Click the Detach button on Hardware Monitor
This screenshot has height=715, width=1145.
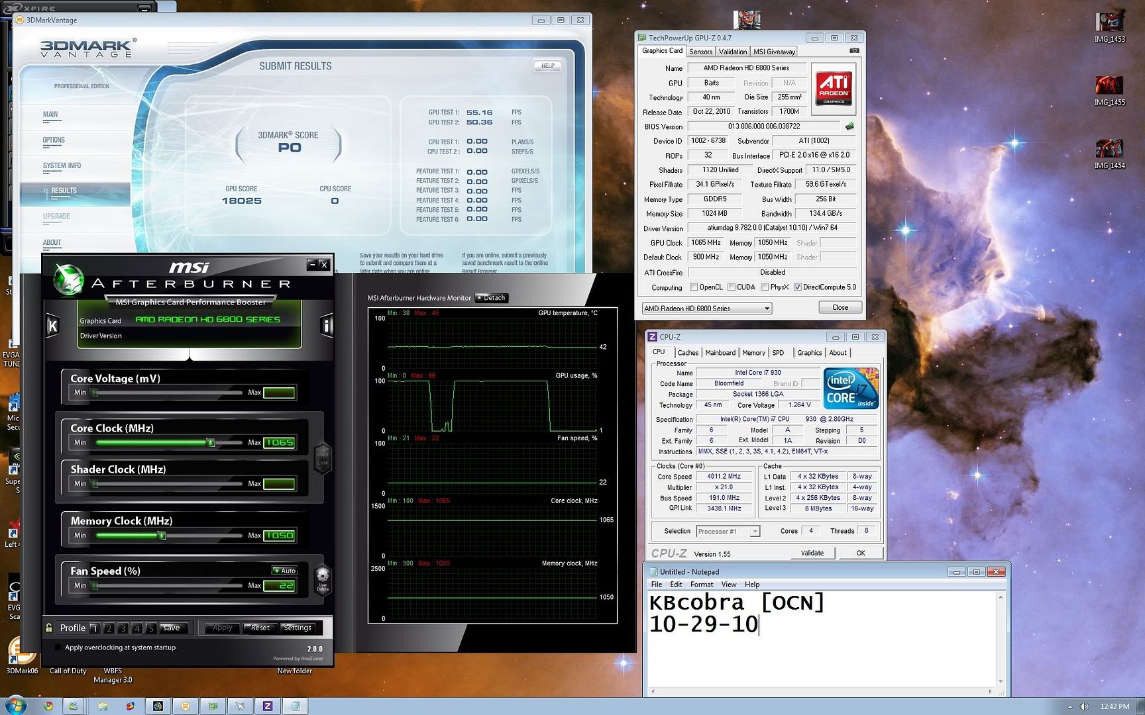click(492, 298)
